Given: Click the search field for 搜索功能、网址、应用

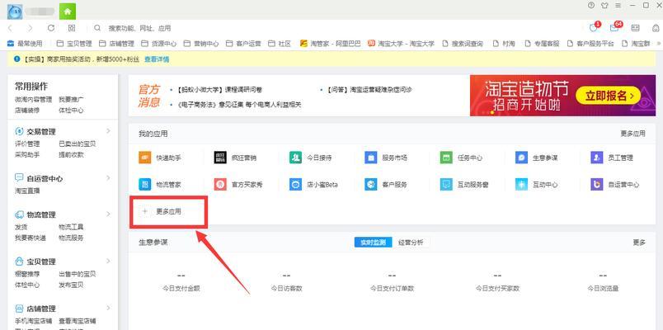Looking at the screenshot, I should 139,28.
